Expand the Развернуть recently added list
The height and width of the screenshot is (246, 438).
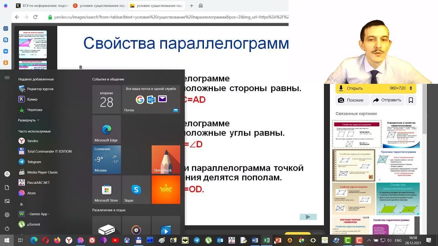29,120
